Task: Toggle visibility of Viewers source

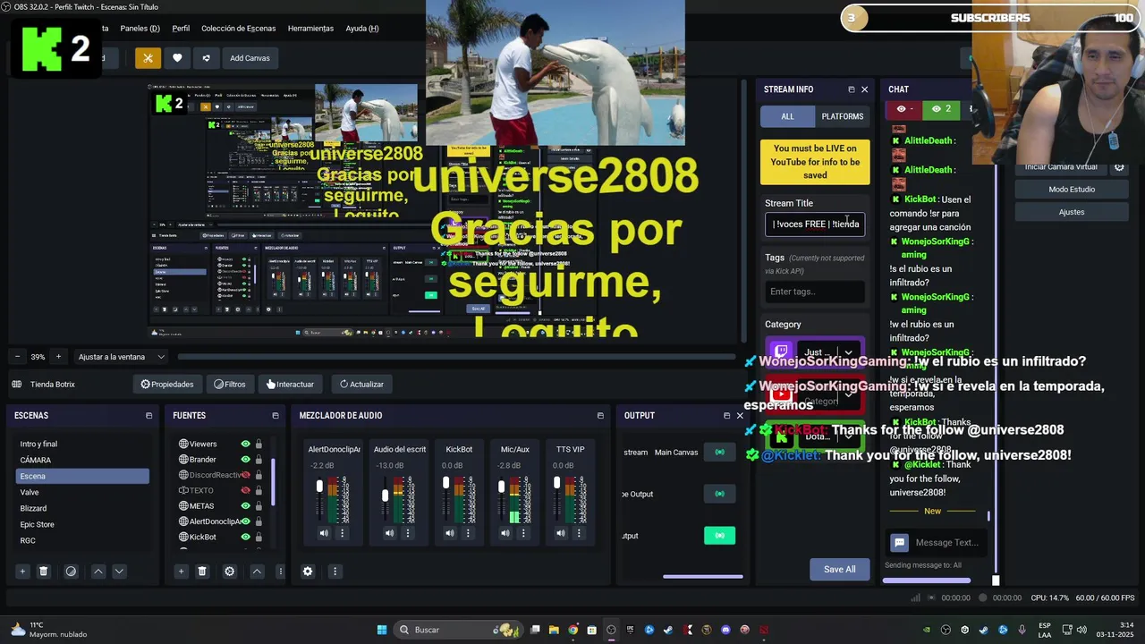Action: [x=245, y=444]
